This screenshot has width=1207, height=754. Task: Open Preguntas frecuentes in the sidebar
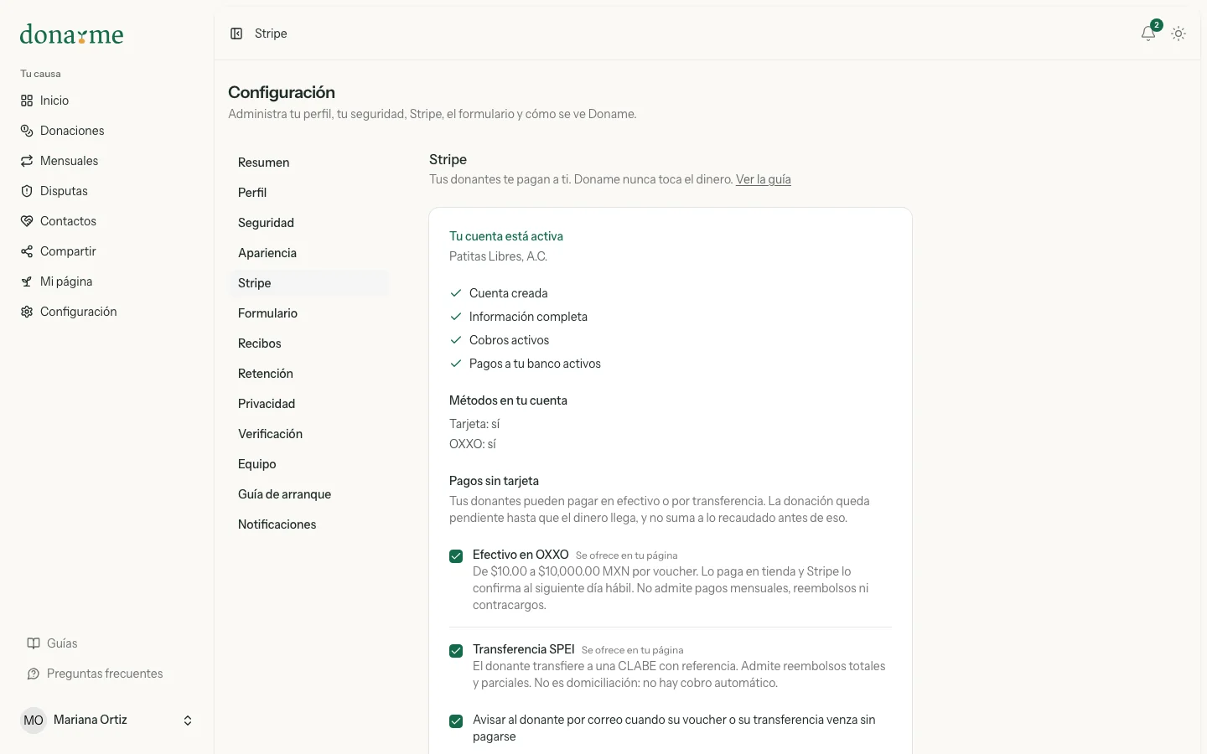(106, 674)
